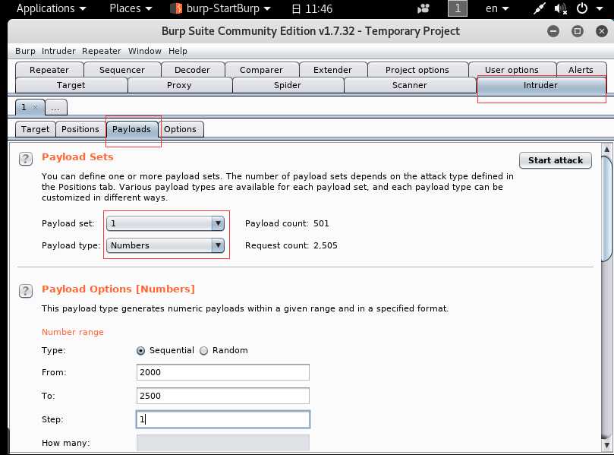The width and height of the screenshot is (614, 455).
Task: Click the Step input field
Action: (x=223, y=419)
